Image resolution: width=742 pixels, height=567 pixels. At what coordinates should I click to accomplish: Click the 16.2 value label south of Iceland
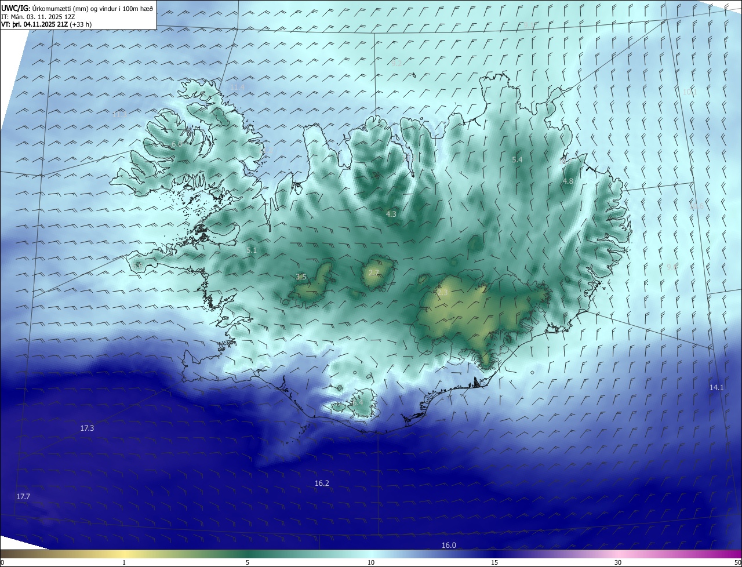pos(322,483)
